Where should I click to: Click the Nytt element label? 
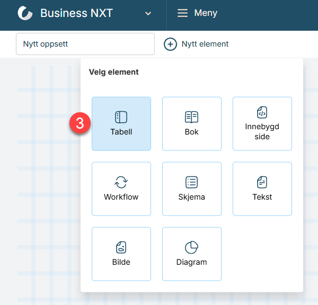205,44
